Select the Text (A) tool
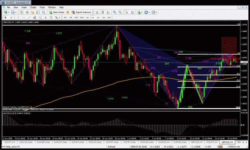The width and height of the screenshot is (250, 150). coord(46,18)
